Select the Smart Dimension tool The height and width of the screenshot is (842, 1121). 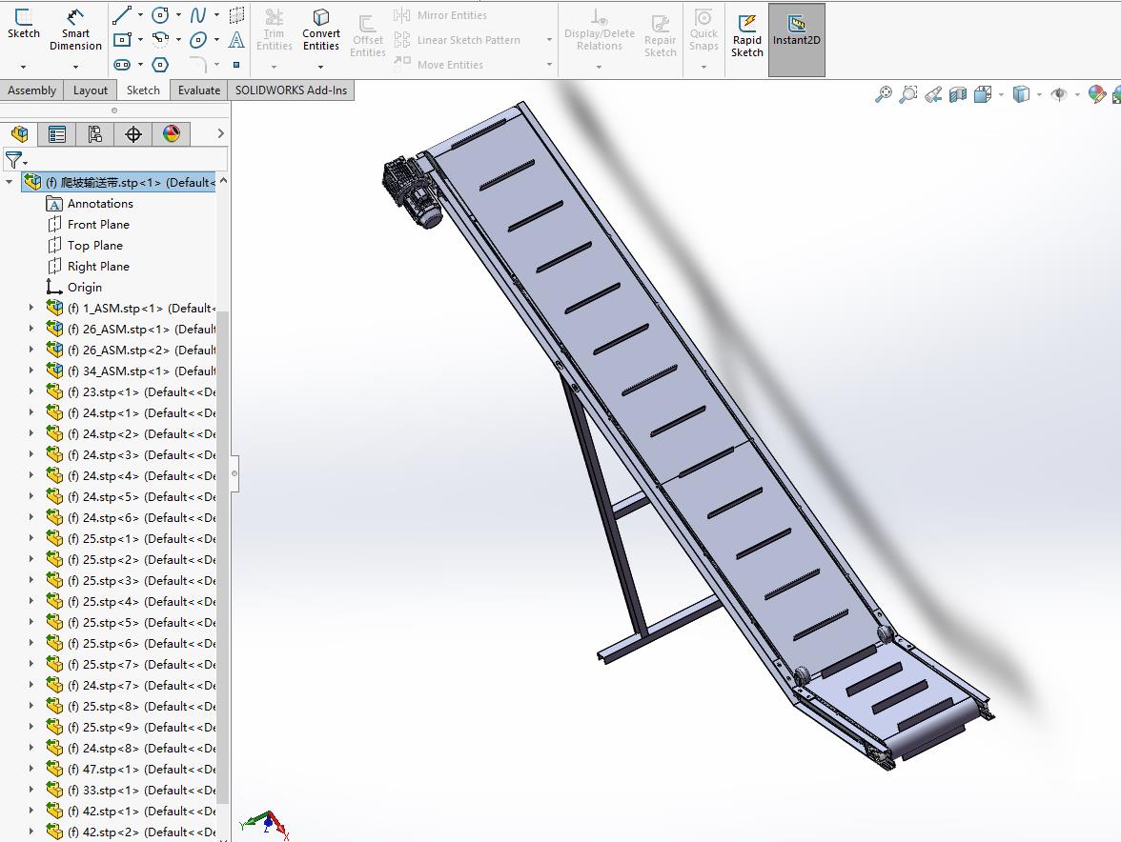pos(75,30)
